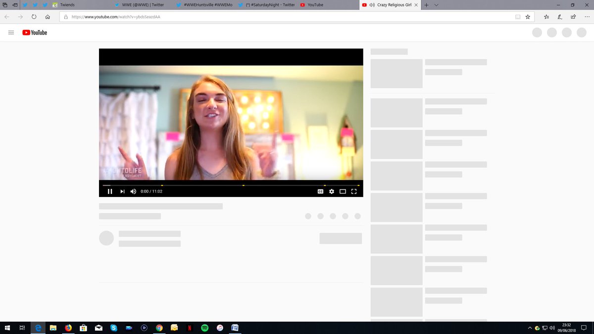This screenshot has height=334, width=594.
Task: Open Google Chrome from the taskbar
Action: coord(159,328)
